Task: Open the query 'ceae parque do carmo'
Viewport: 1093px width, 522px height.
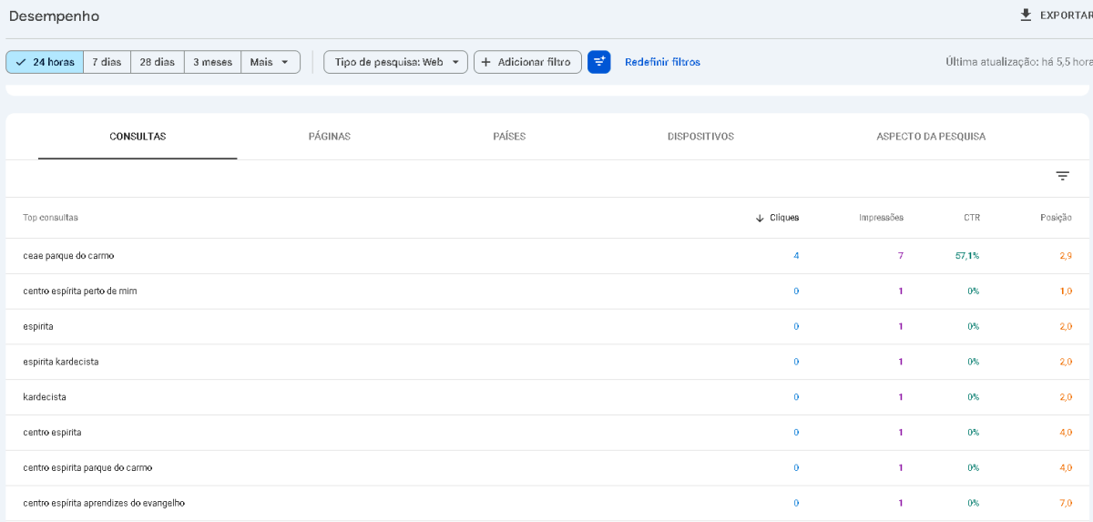Action: 68,256
